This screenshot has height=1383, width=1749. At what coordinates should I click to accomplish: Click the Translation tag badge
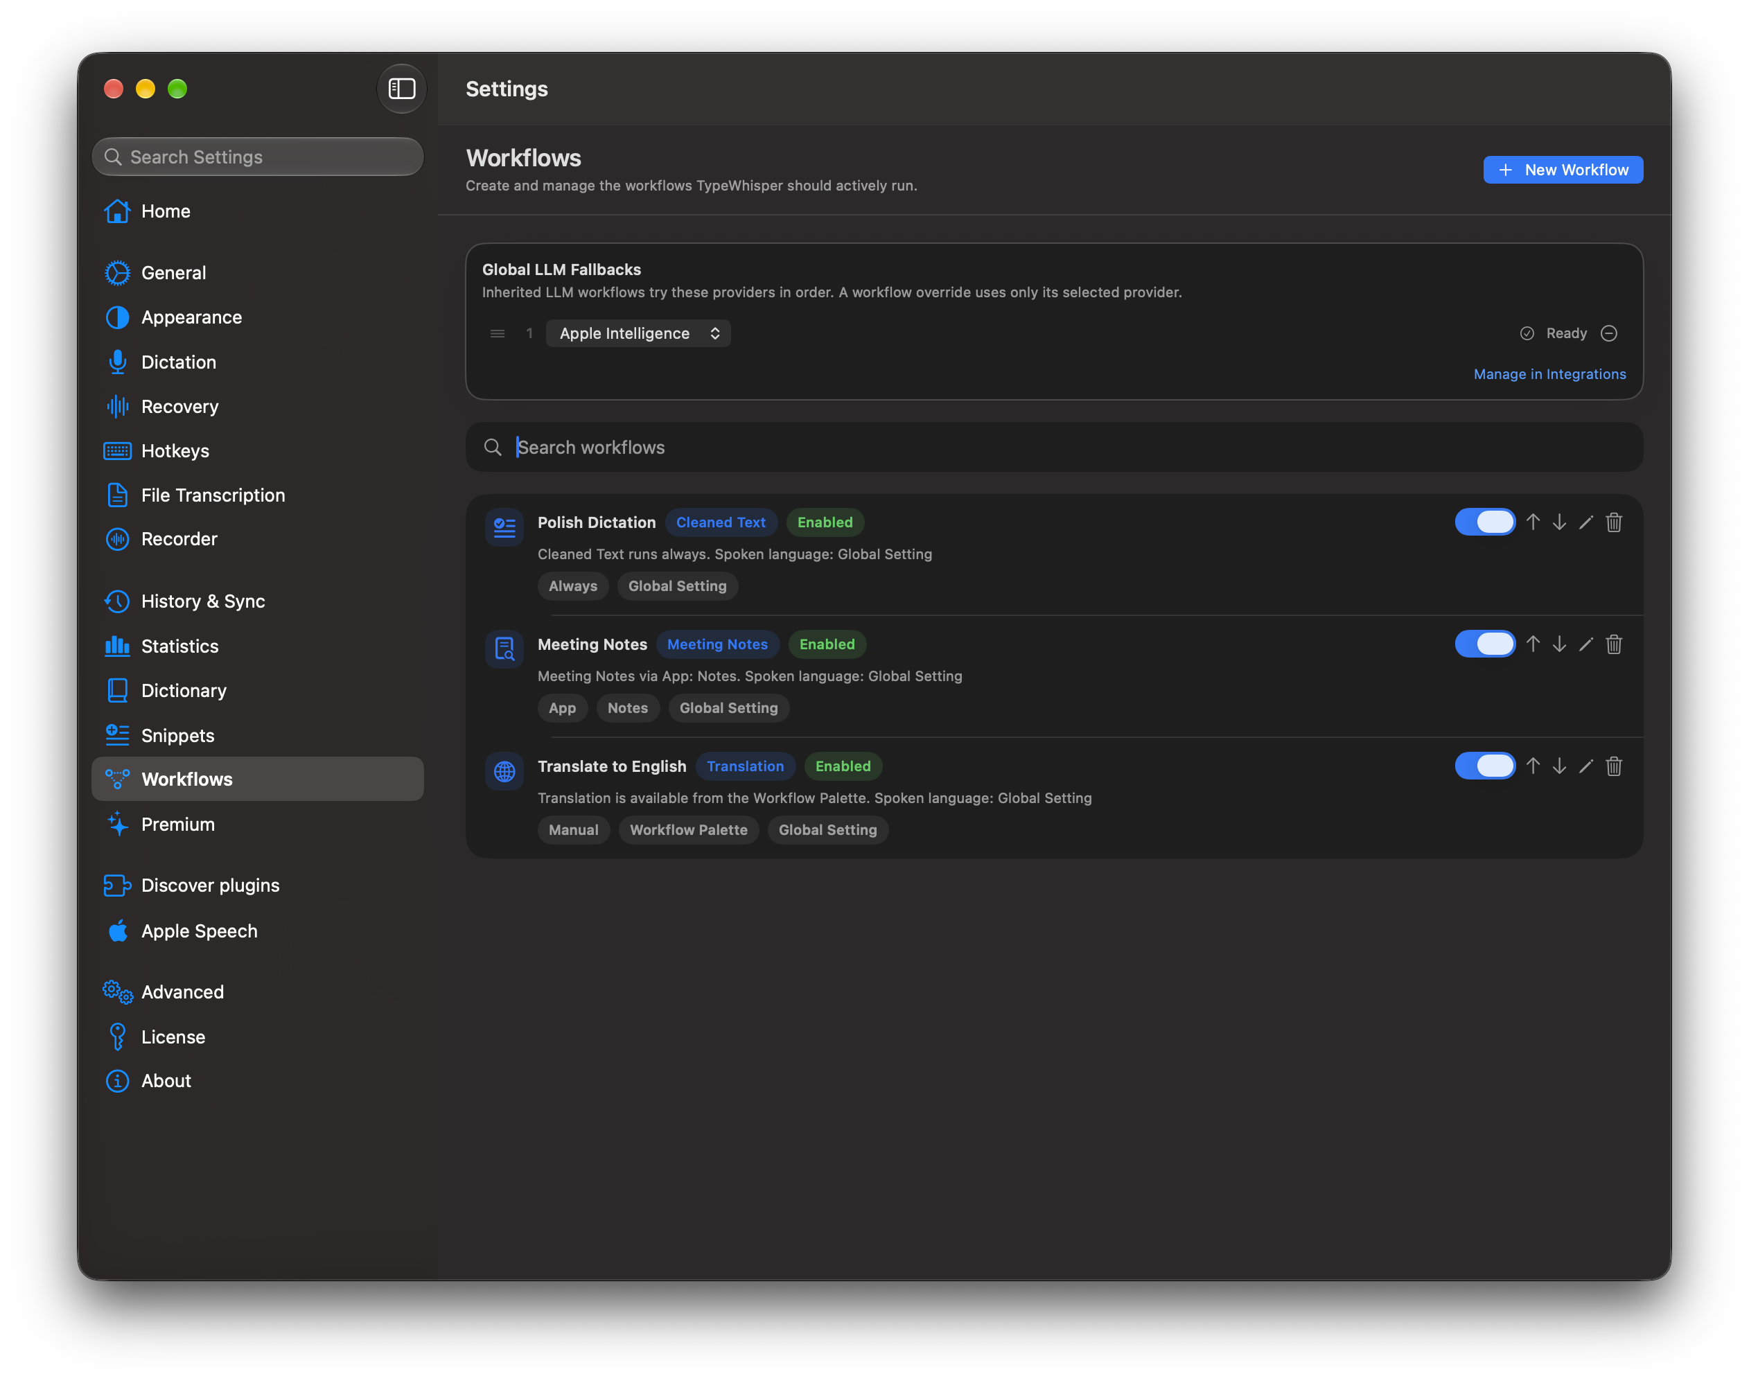pyautogui.click(x=745, y=766)
